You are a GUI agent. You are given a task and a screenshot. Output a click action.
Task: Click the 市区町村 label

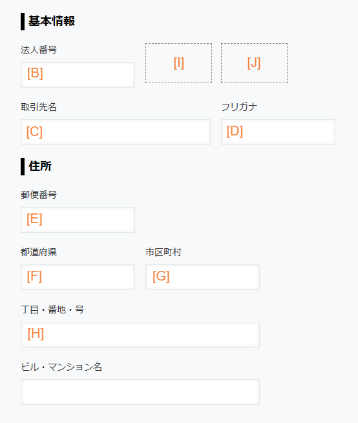(163, 252)
